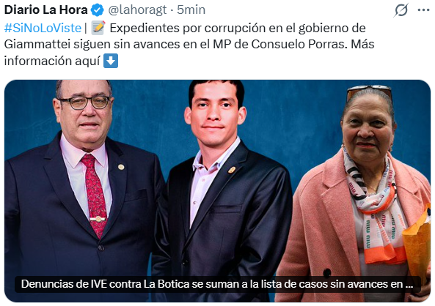Open the #SiNoLoViste hashtag
Screen dimensions: 435x306
click(43, 29)
